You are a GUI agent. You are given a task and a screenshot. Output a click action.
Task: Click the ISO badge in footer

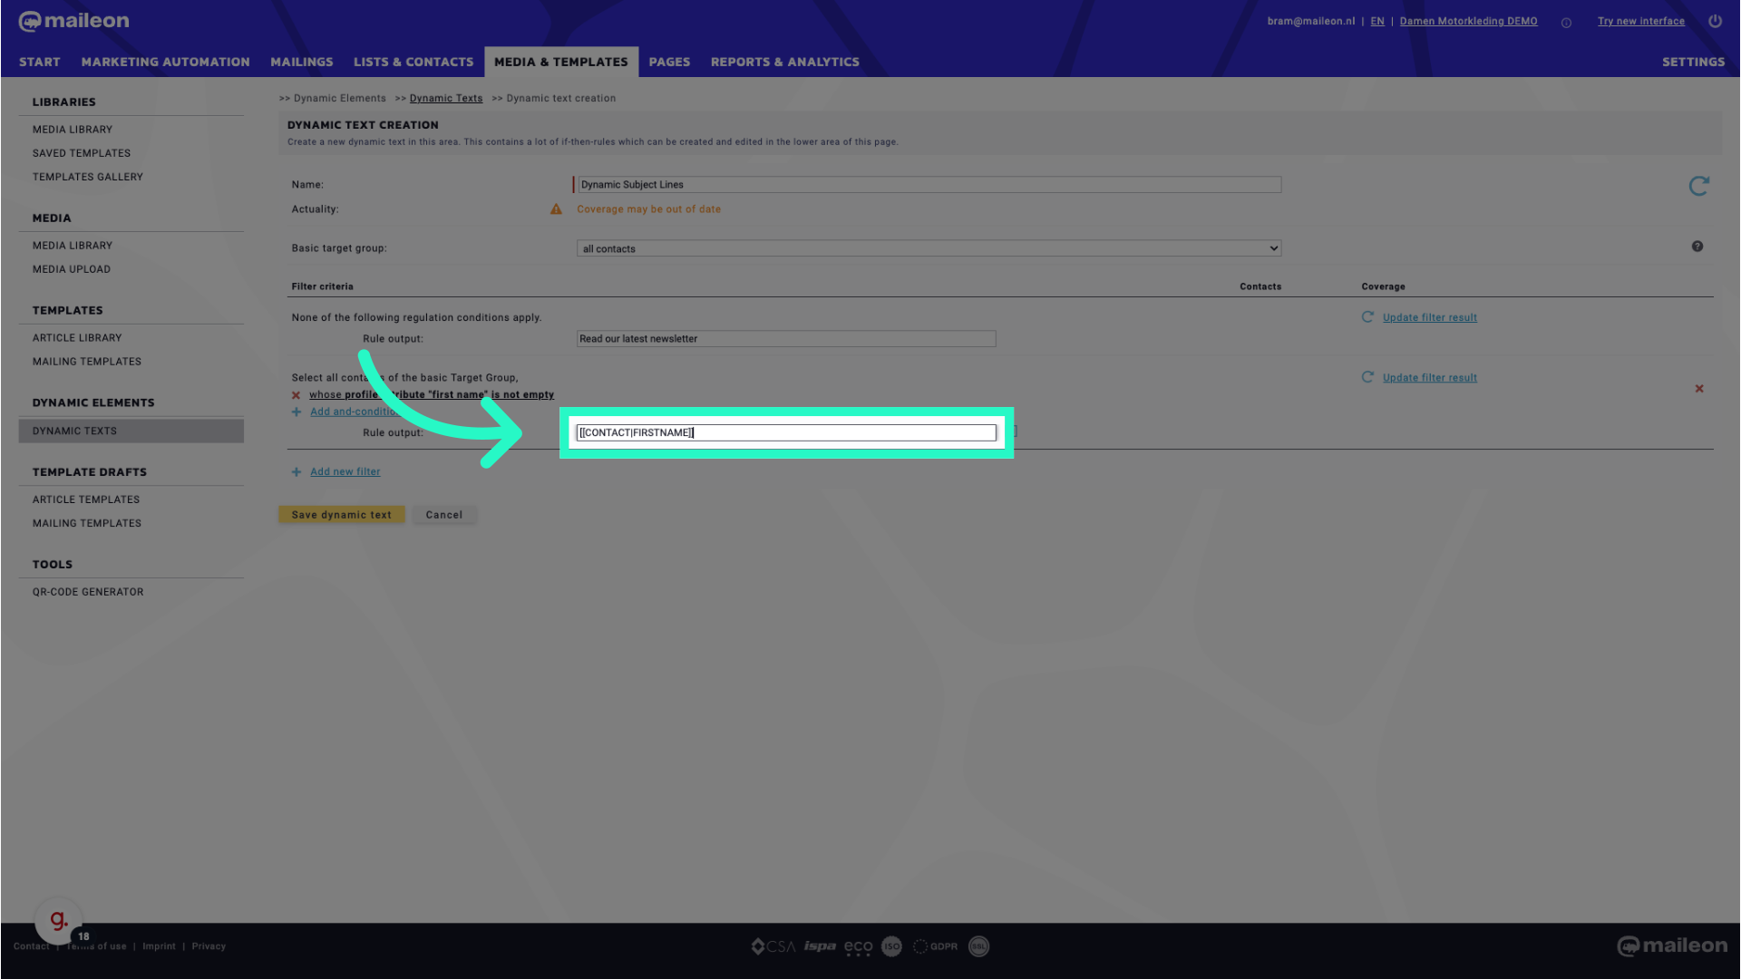pos(891,946)
